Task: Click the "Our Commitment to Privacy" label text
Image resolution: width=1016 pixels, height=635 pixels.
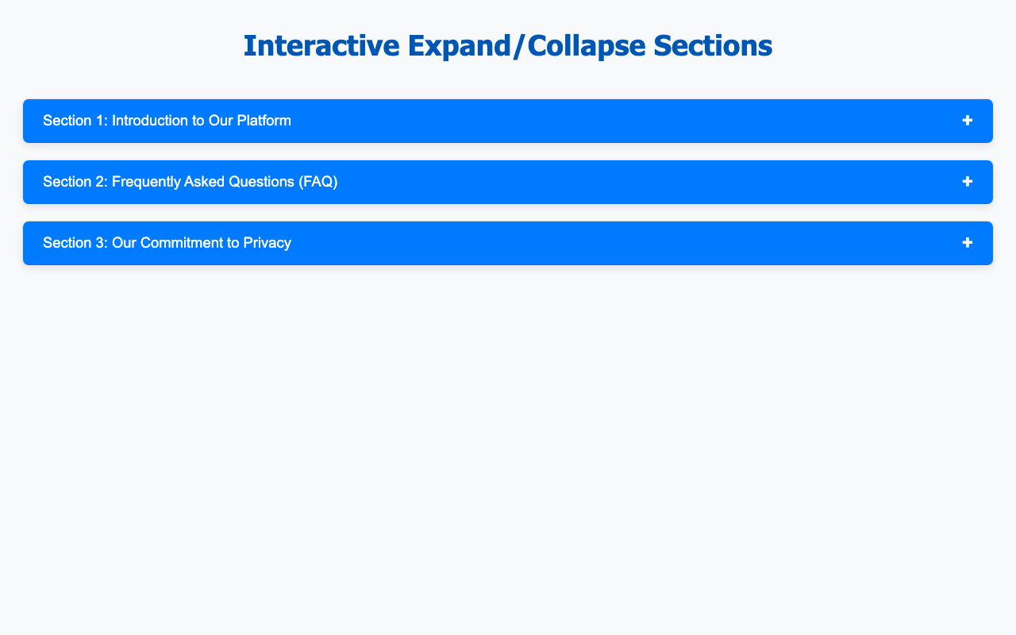Action: click(x=202, y=243)
